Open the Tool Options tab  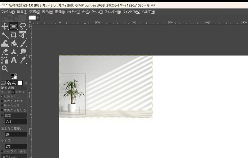[x=3, y=83]
